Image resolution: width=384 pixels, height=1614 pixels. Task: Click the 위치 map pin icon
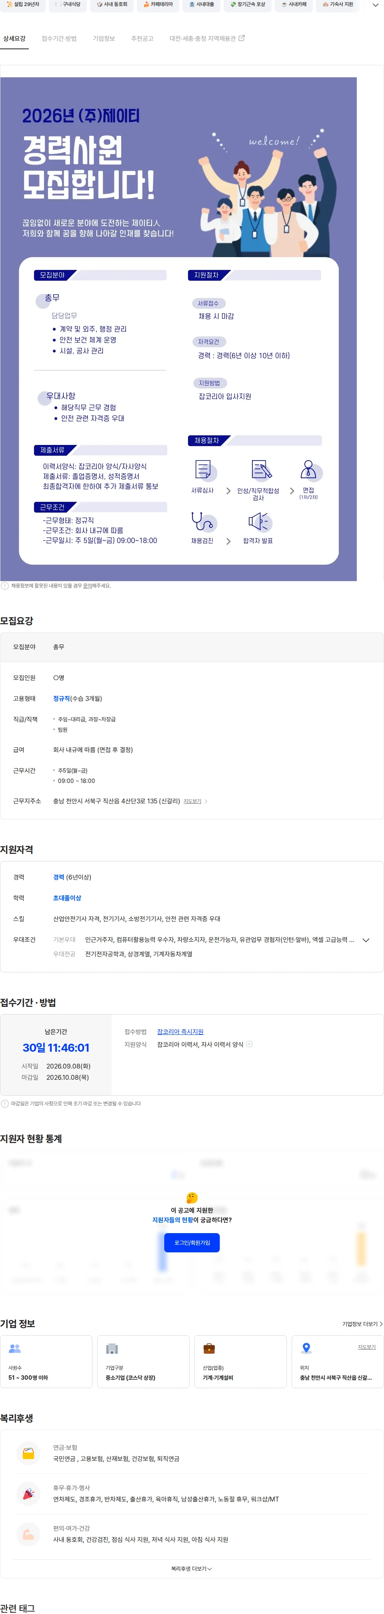(306, 1348)
